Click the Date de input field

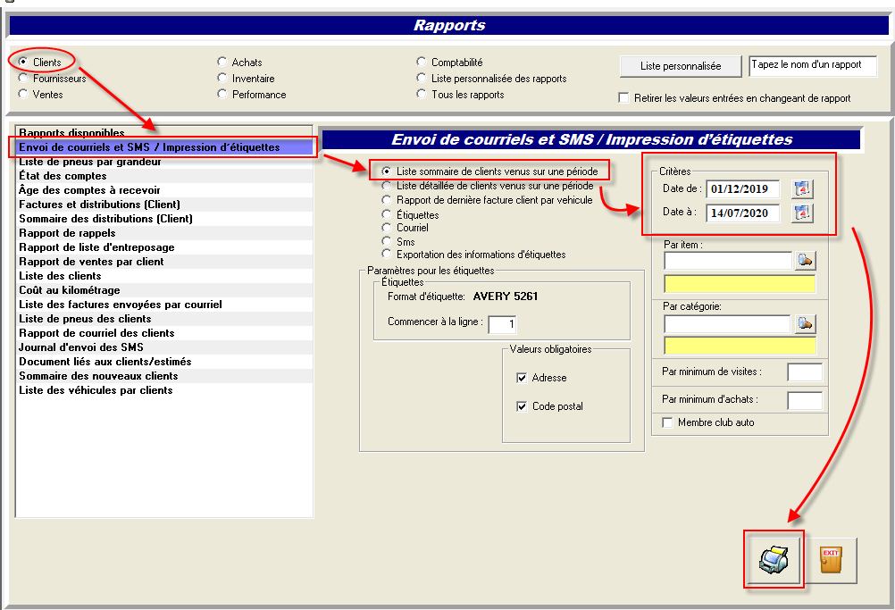pyautogui.click(x=743, y=188)
